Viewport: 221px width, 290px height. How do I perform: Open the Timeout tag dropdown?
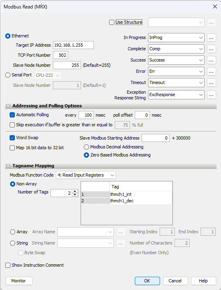[x=176, y=83]
